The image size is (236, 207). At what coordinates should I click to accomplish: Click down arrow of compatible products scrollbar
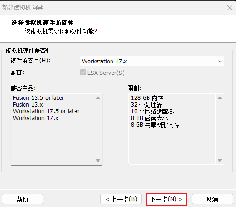click(98, 160)
